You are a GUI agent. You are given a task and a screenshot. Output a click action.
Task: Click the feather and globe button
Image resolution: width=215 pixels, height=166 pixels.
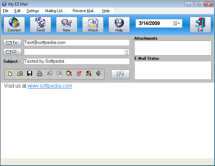pyautogui.click(x=120, y=74)
